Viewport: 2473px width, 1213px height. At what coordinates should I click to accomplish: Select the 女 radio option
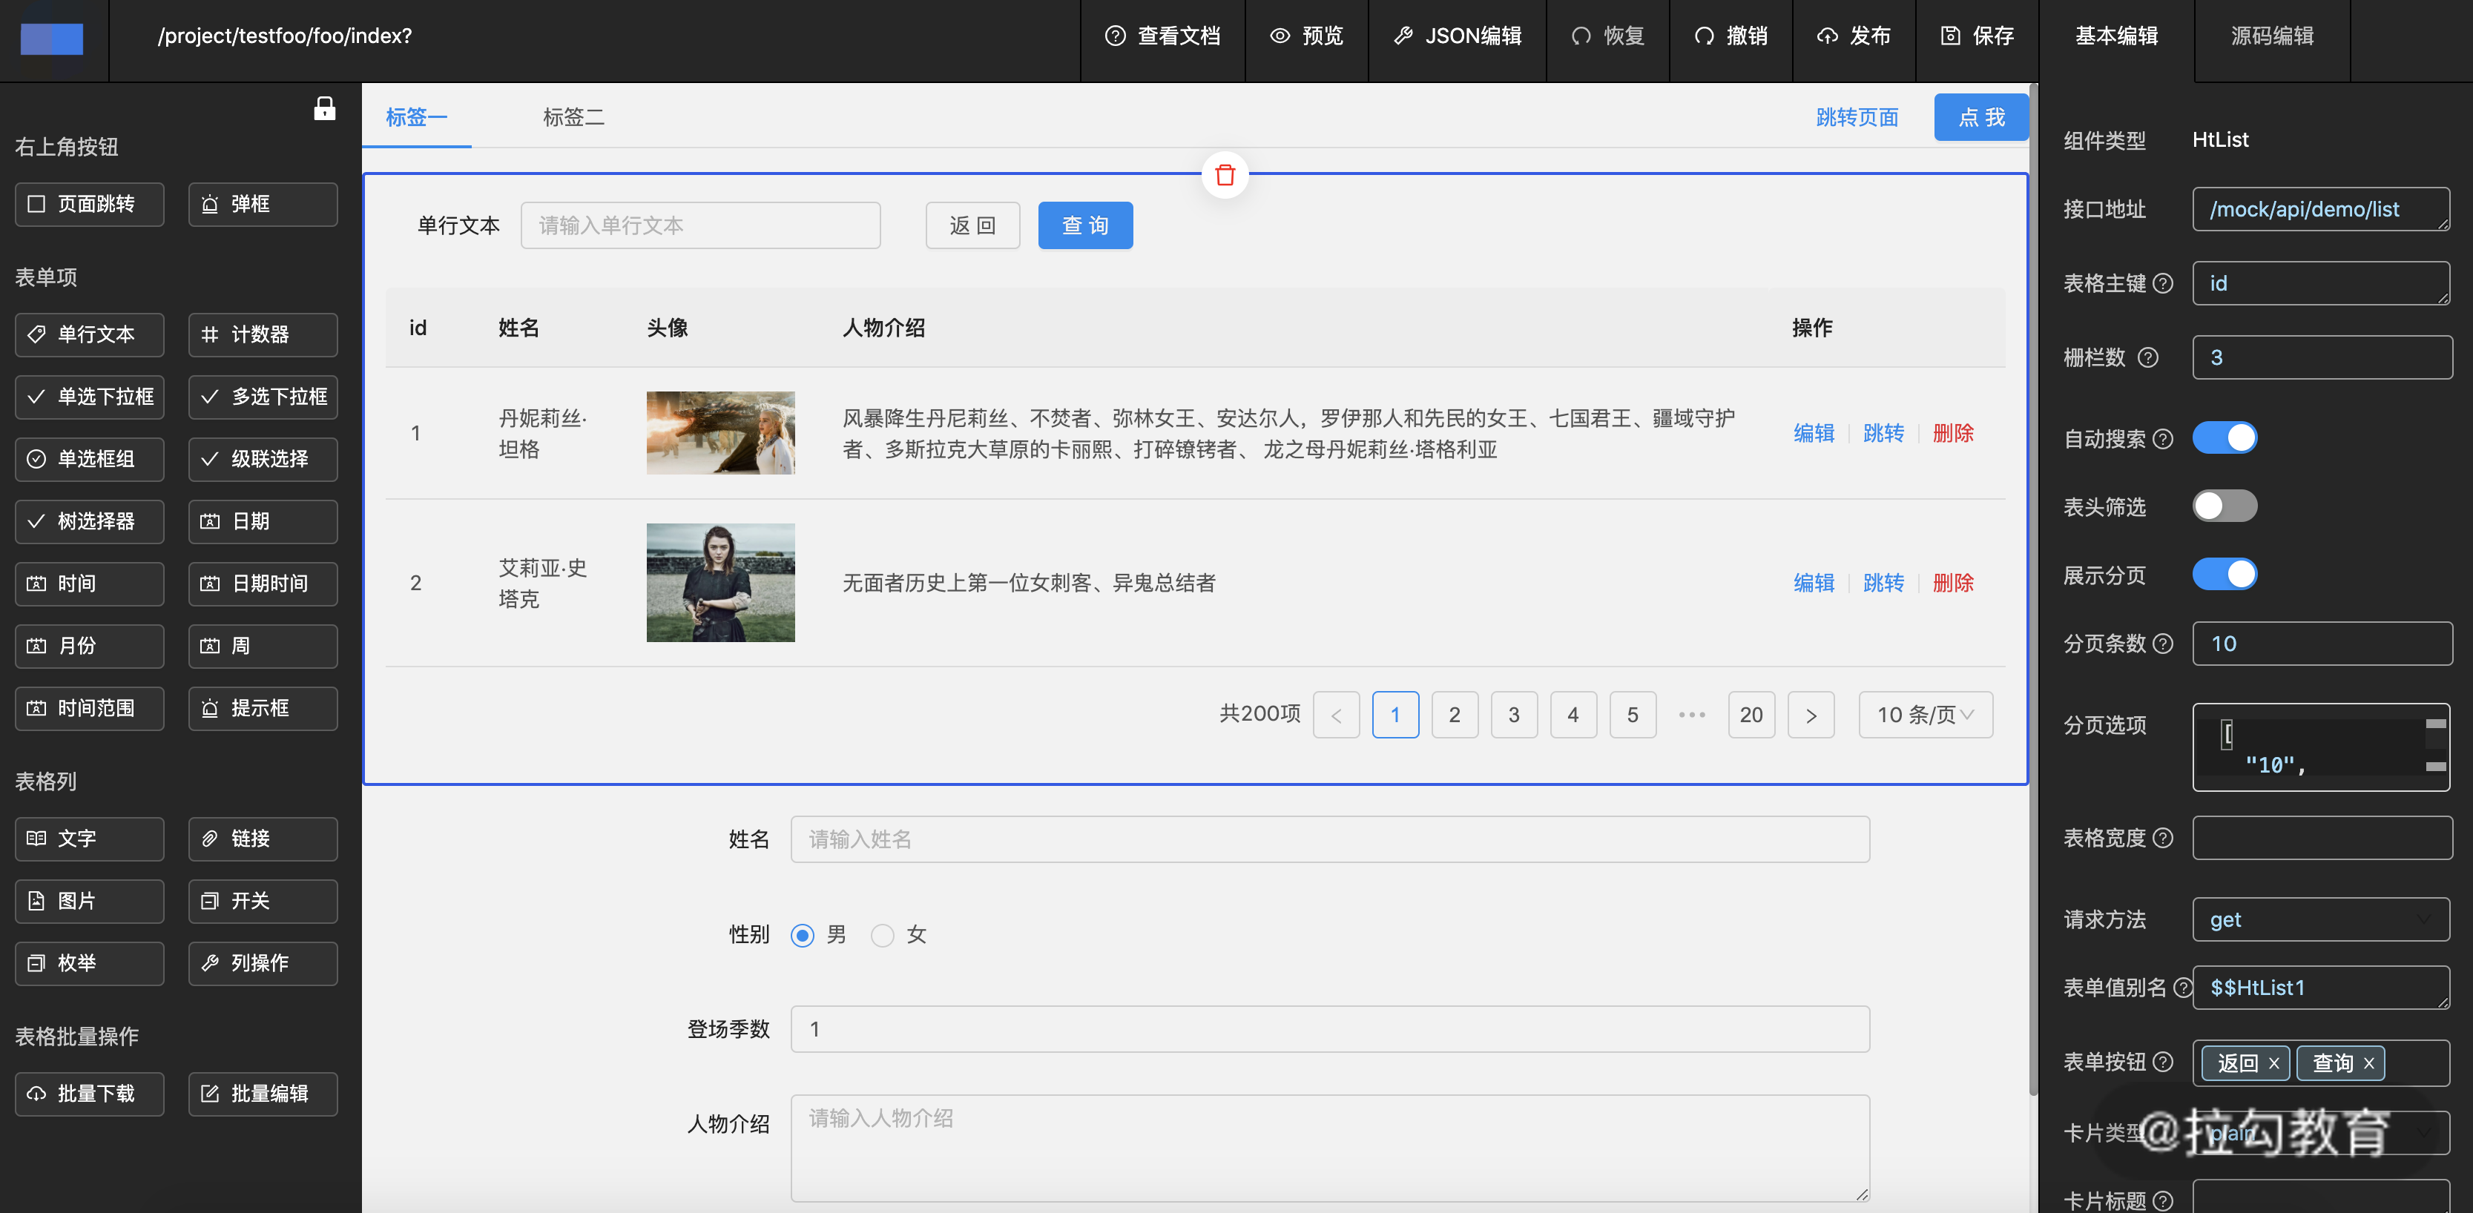(x=882, y=935)
